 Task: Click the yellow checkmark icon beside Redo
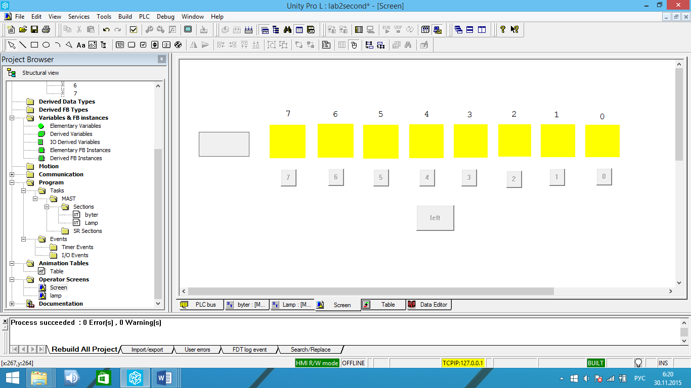[x=134, y=29]
